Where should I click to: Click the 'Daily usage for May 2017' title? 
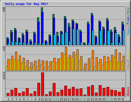click(x=26, y=4)
